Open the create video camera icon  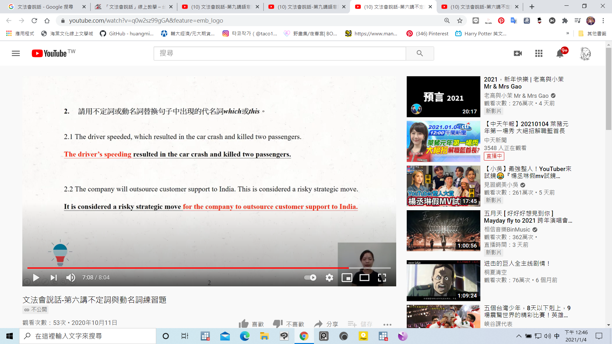pyautogui.click(x=518, y=53)
